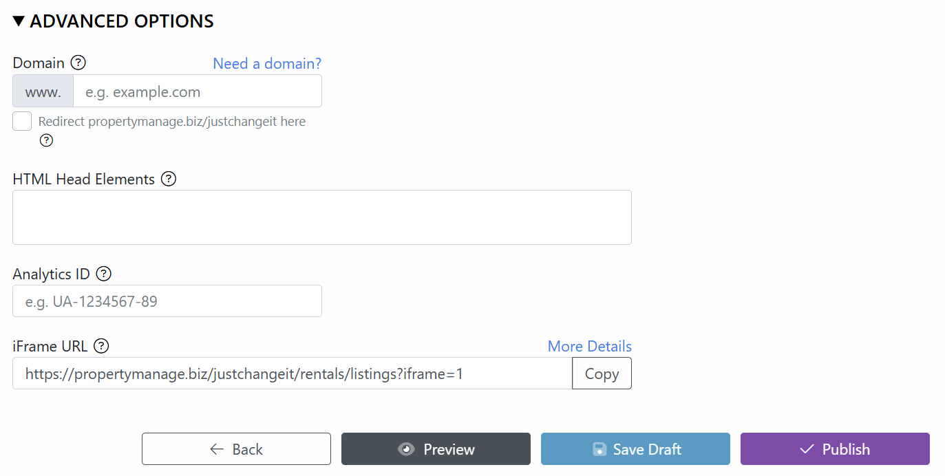Click into the HTML Head Elements textarea
This screenshot has height=476, width=945.
point(322,217)
